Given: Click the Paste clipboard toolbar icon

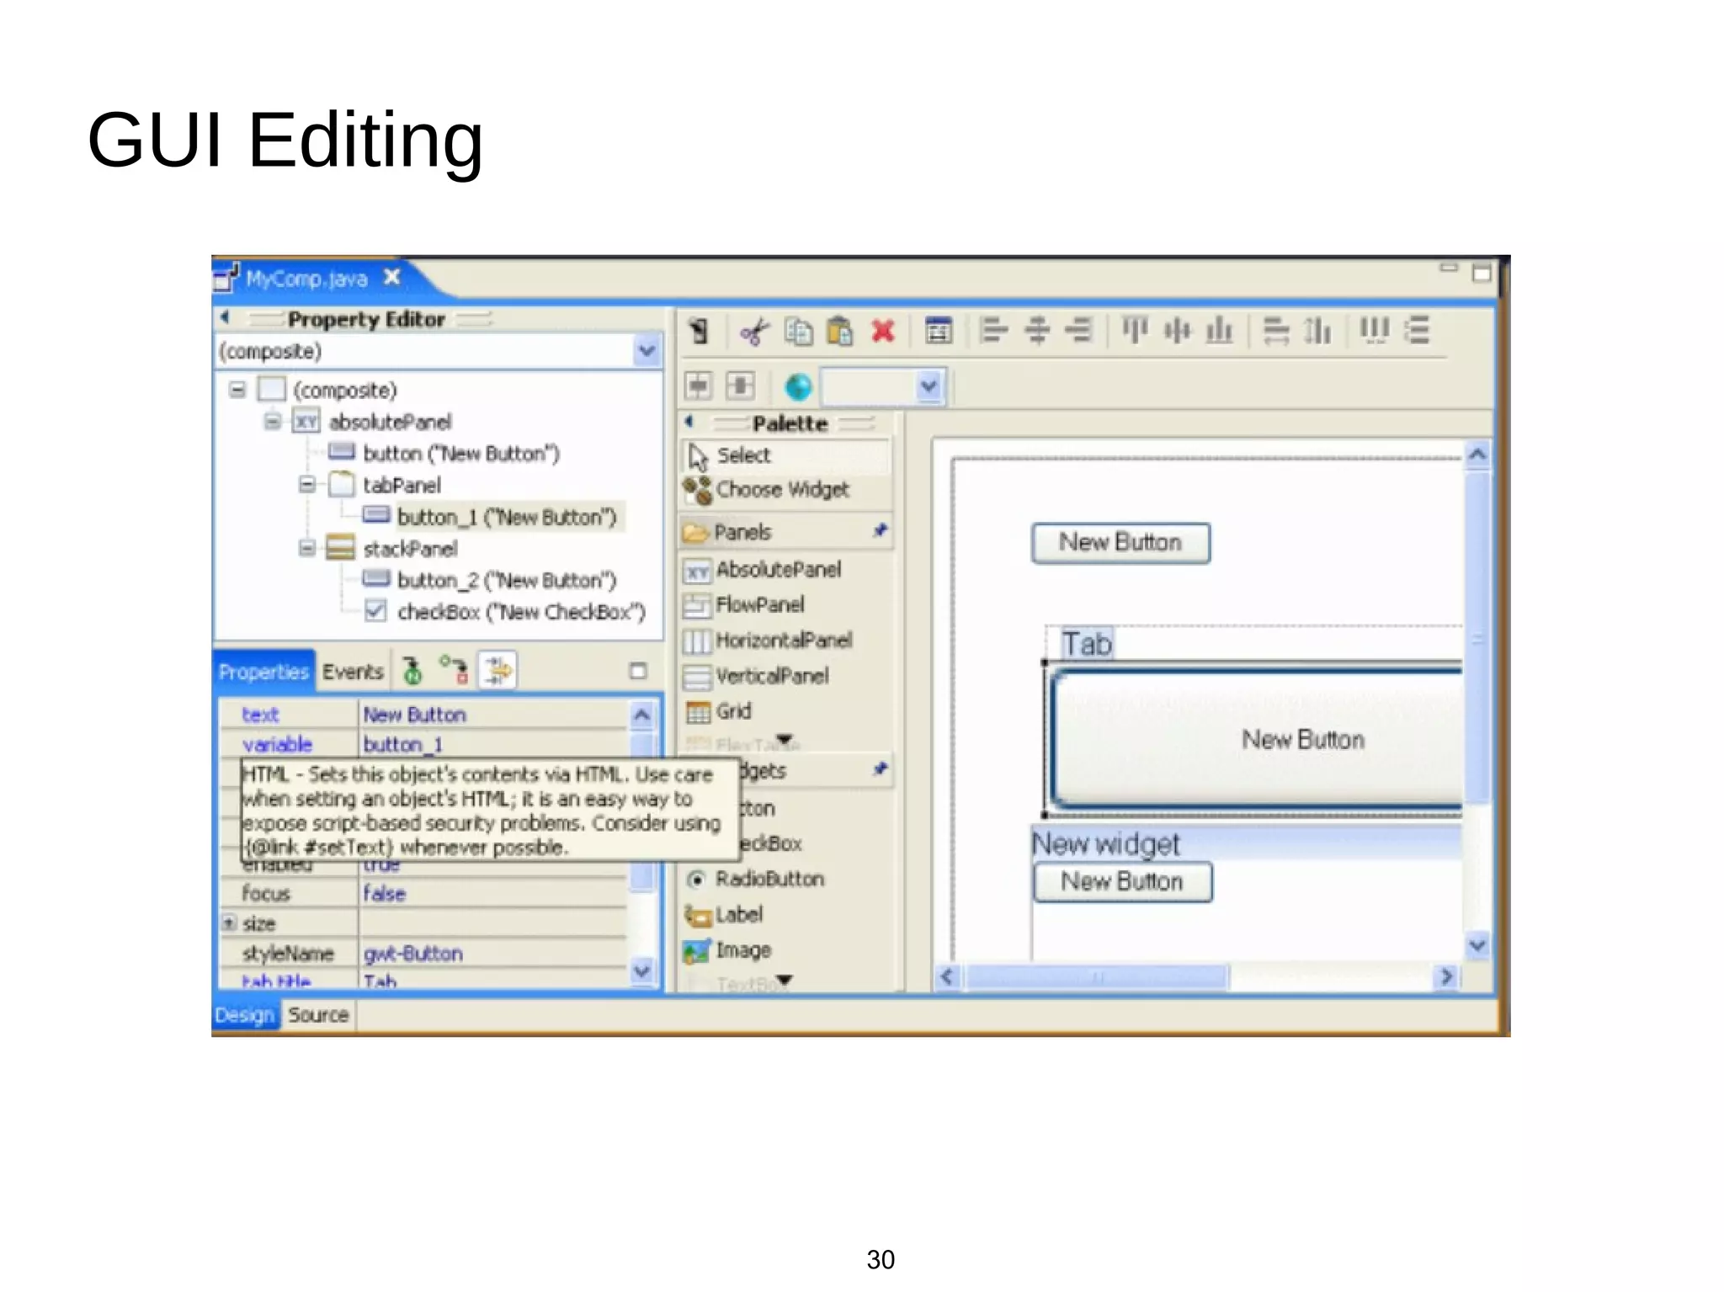Looking at the screenshot, I should point(839,332).
